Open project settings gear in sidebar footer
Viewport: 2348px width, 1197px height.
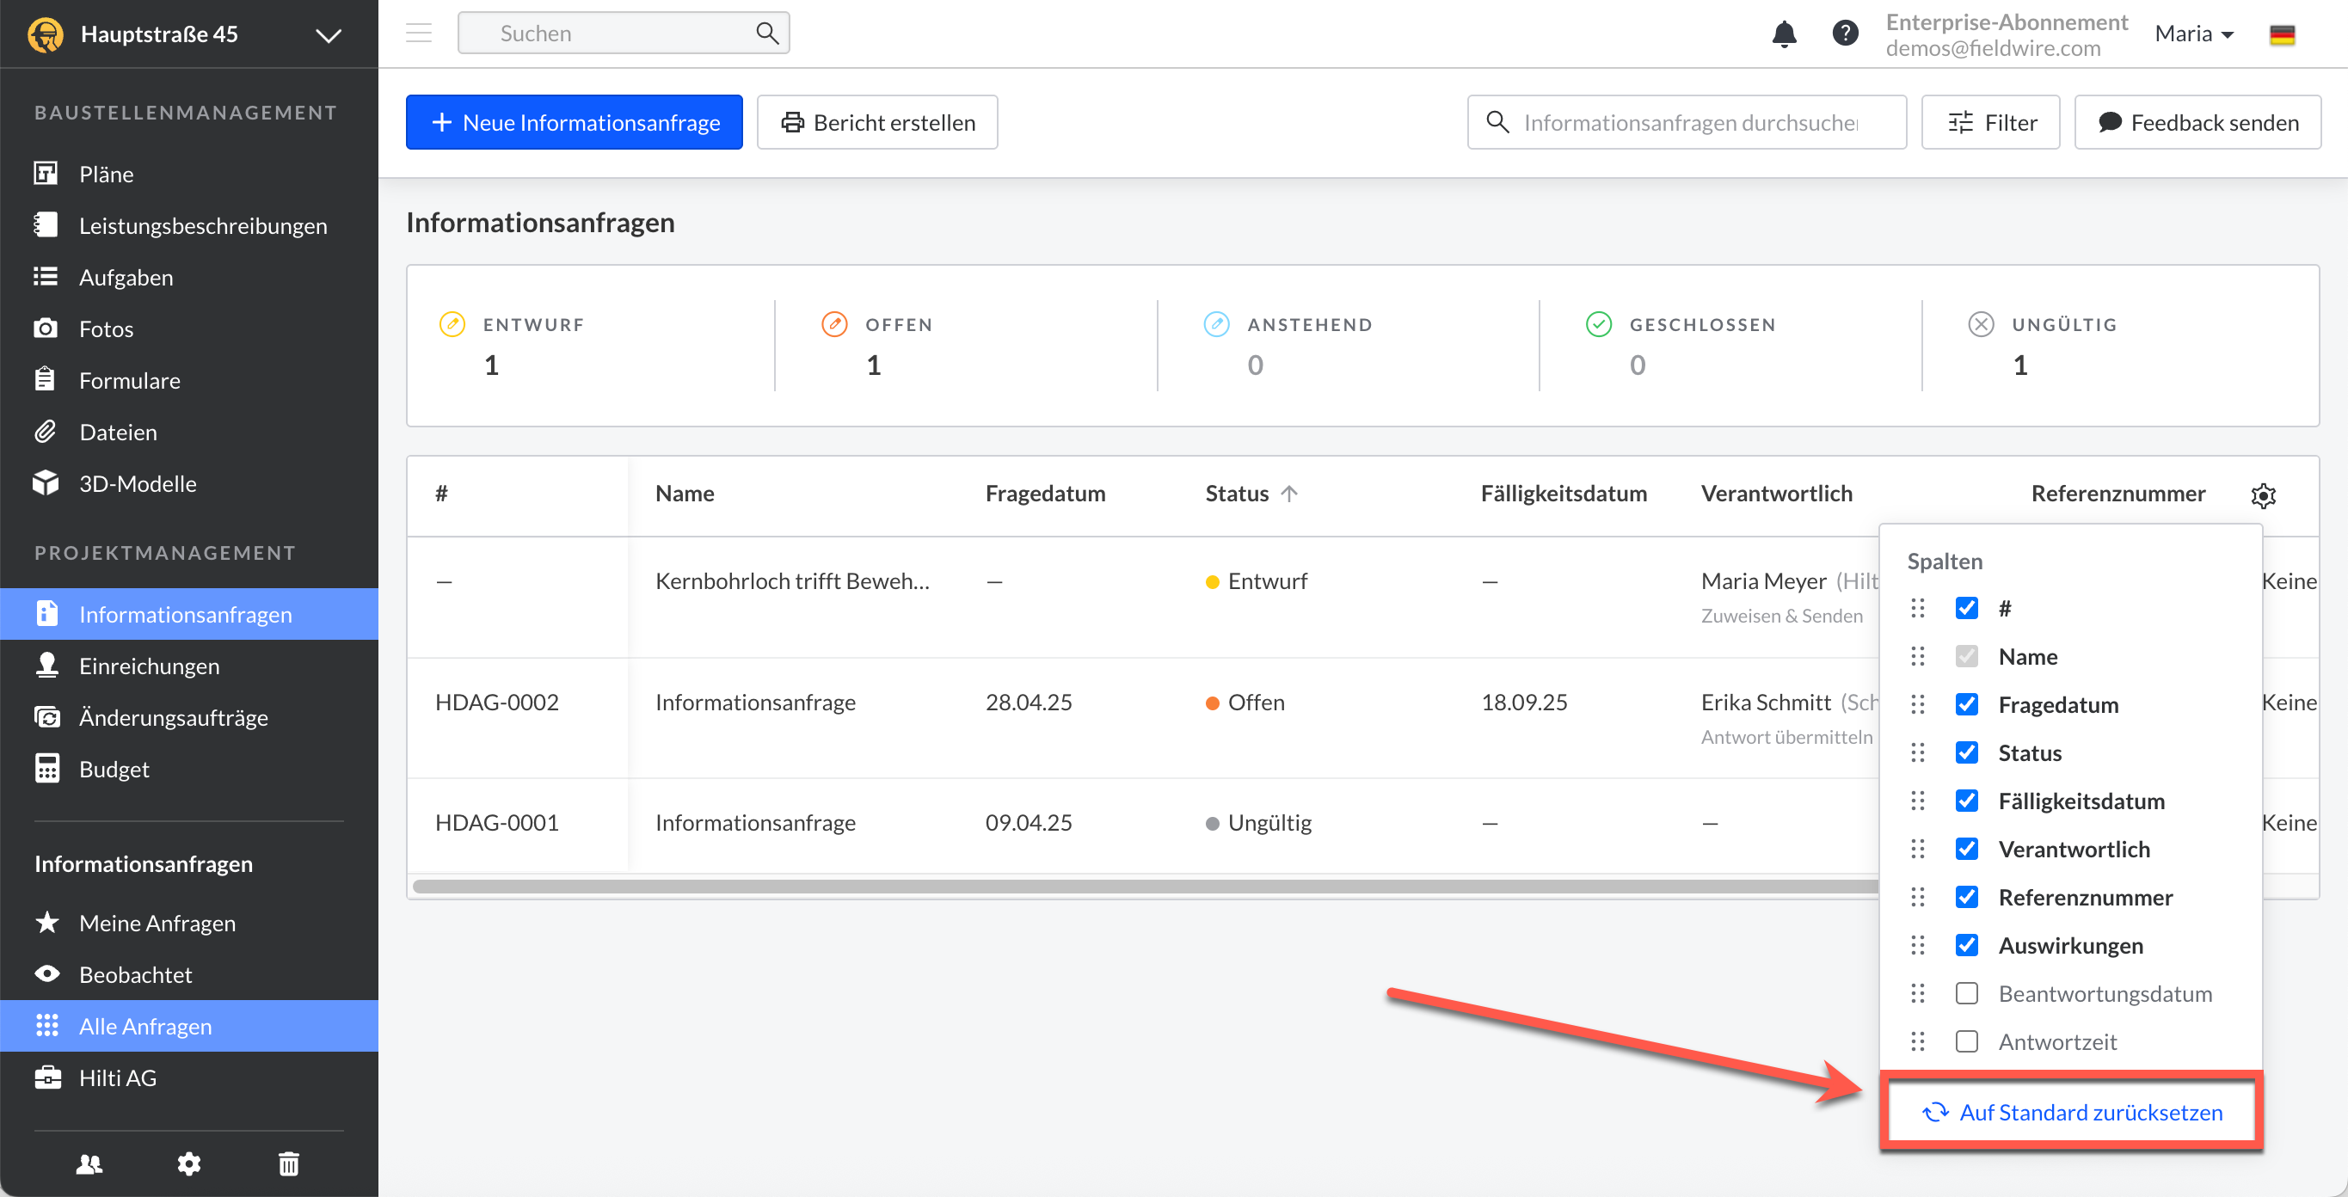[x=188, y=1163]
